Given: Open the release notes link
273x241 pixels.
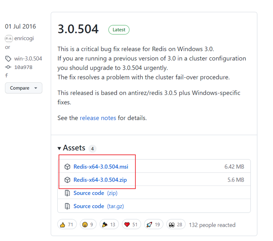Looking at the screenshot, I should click(x=98, y=118).
